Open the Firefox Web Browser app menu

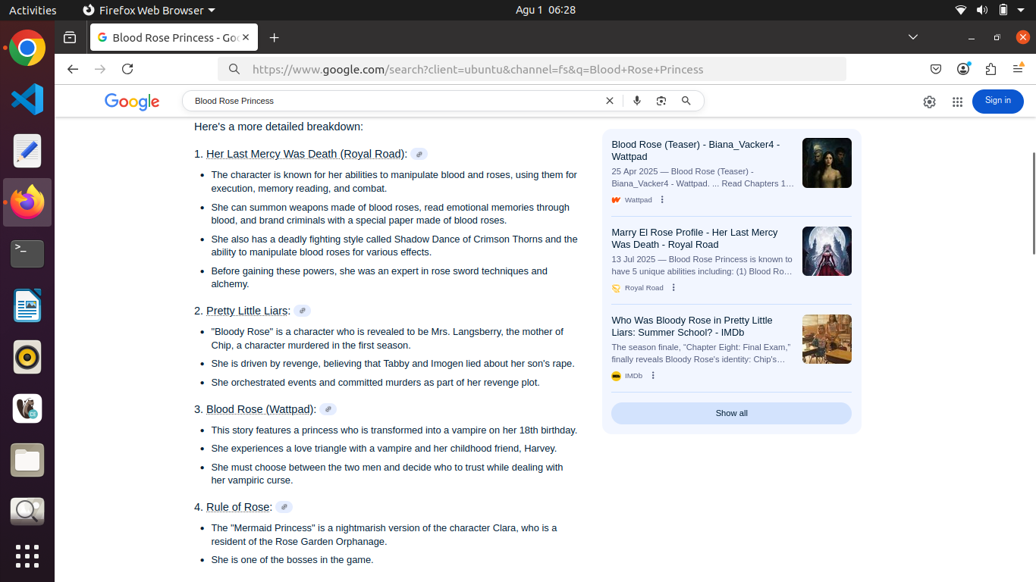point(149,10)
